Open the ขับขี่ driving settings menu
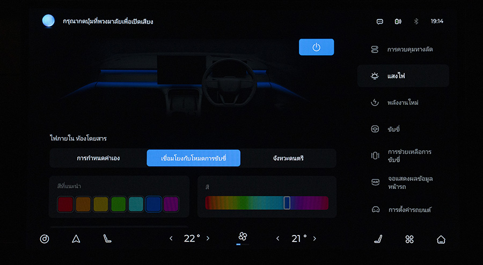Screen dimensions: 483x265 (x=403, y=129)
